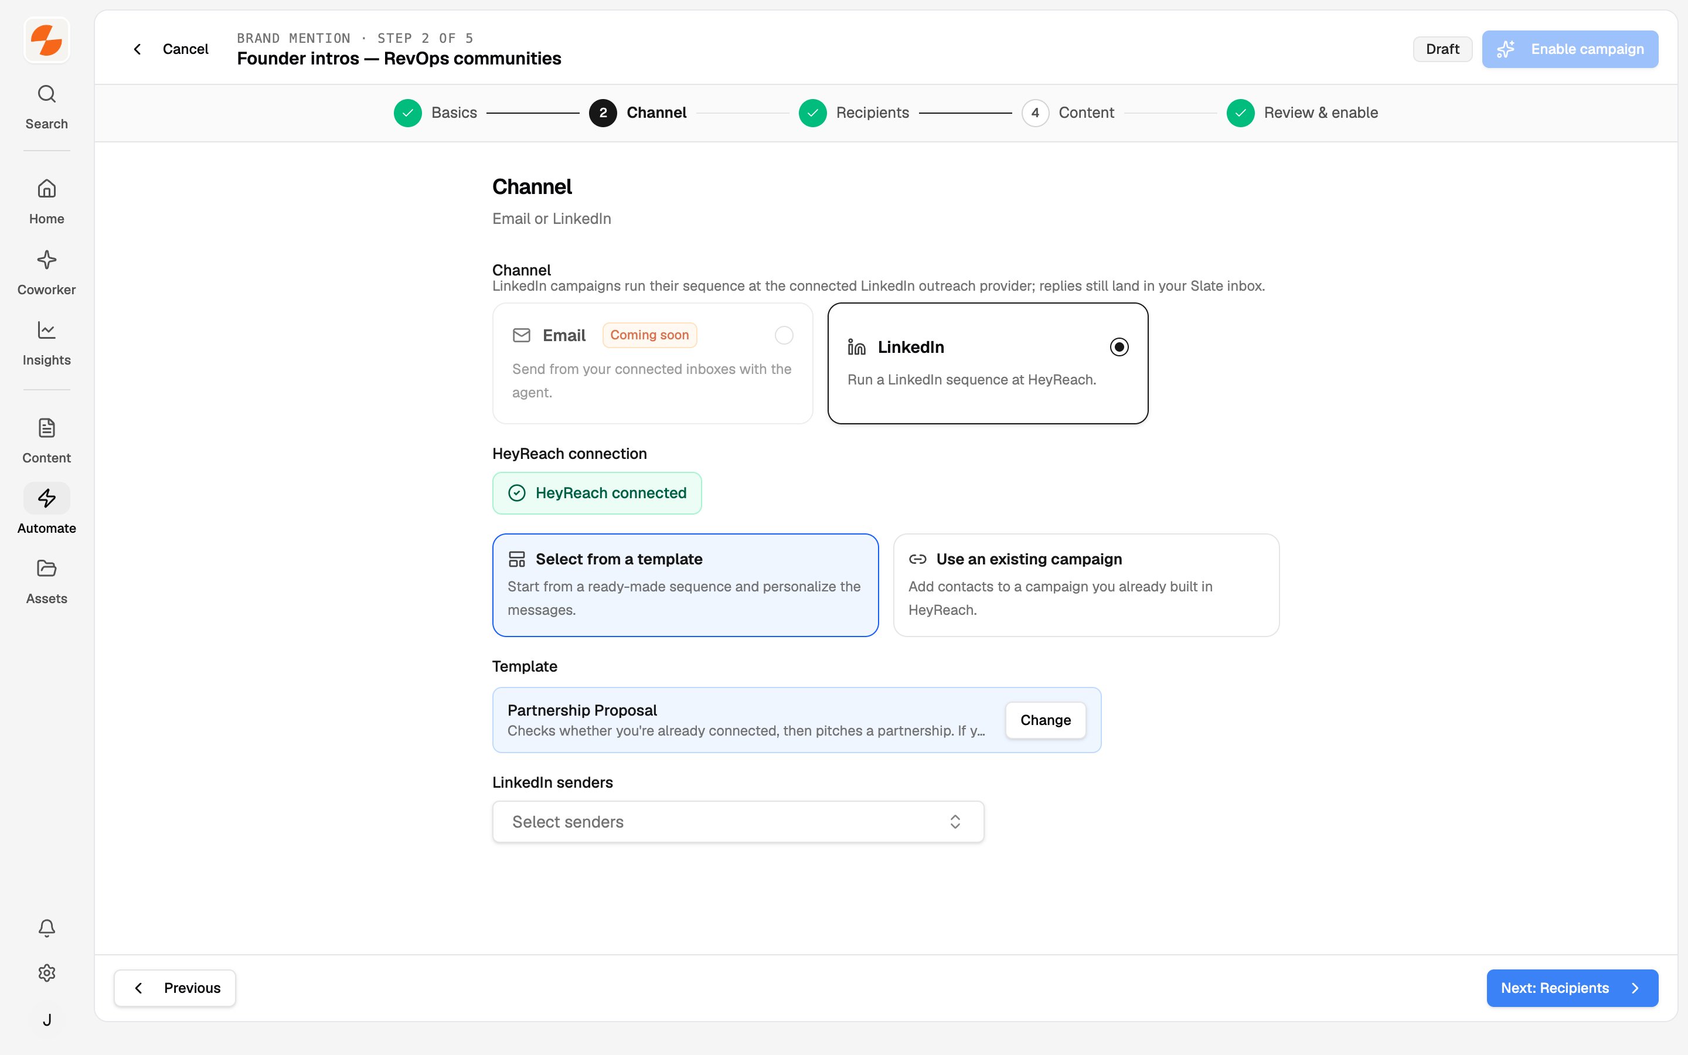Click the Enable campaign button

[x=1570, y=49]
